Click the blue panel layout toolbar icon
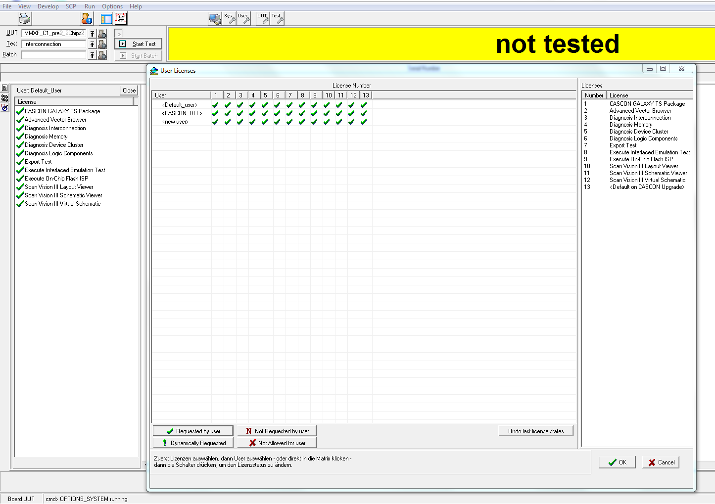Image resolution: width=715 pixels, height=504 pixels. point(106,19)
